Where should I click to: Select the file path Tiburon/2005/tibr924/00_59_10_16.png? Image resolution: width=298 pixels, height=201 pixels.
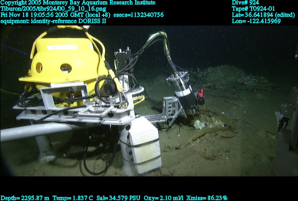[53, 9]
